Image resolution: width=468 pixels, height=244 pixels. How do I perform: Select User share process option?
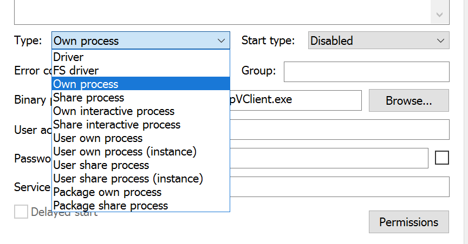pyautogui.click(x=101, y=165)
